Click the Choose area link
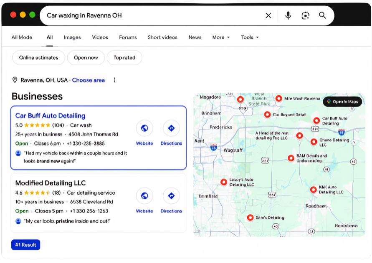The image size is (372, 263). 88,80
